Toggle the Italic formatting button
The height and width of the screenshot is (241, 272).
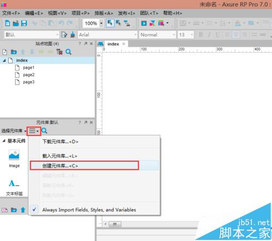[209, 34]
